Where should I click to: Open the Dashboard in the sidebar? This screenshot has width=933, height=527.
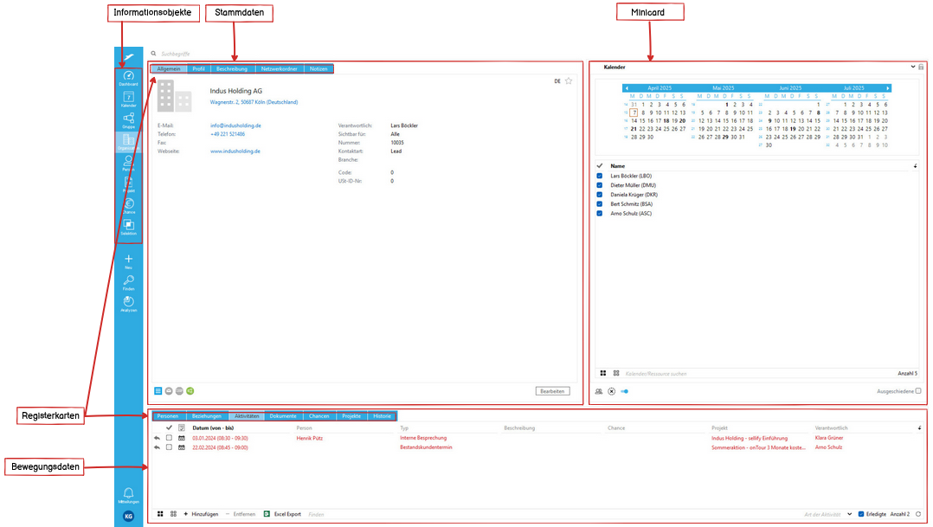pyautogui.click(x=128, y=76)
